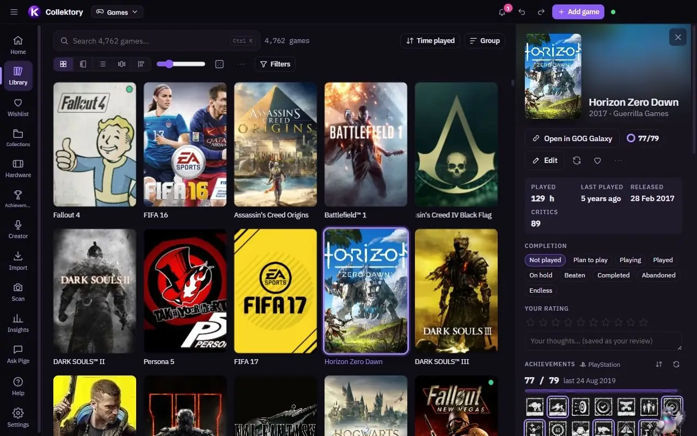
Task: Click the undo arrow in the top bar
Action: 522,12
